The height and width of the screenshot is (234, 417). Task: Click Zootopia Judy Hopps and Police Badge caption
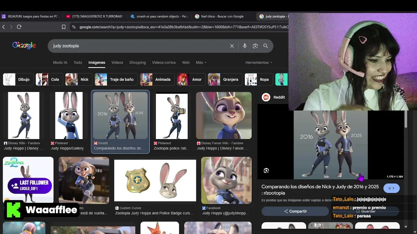(154, 213)
